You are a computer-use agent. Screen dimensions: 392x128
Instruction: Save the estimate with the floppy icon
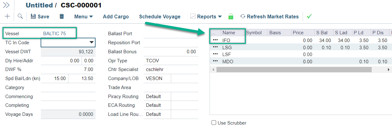pyautogui.click(x=40, y=17)
